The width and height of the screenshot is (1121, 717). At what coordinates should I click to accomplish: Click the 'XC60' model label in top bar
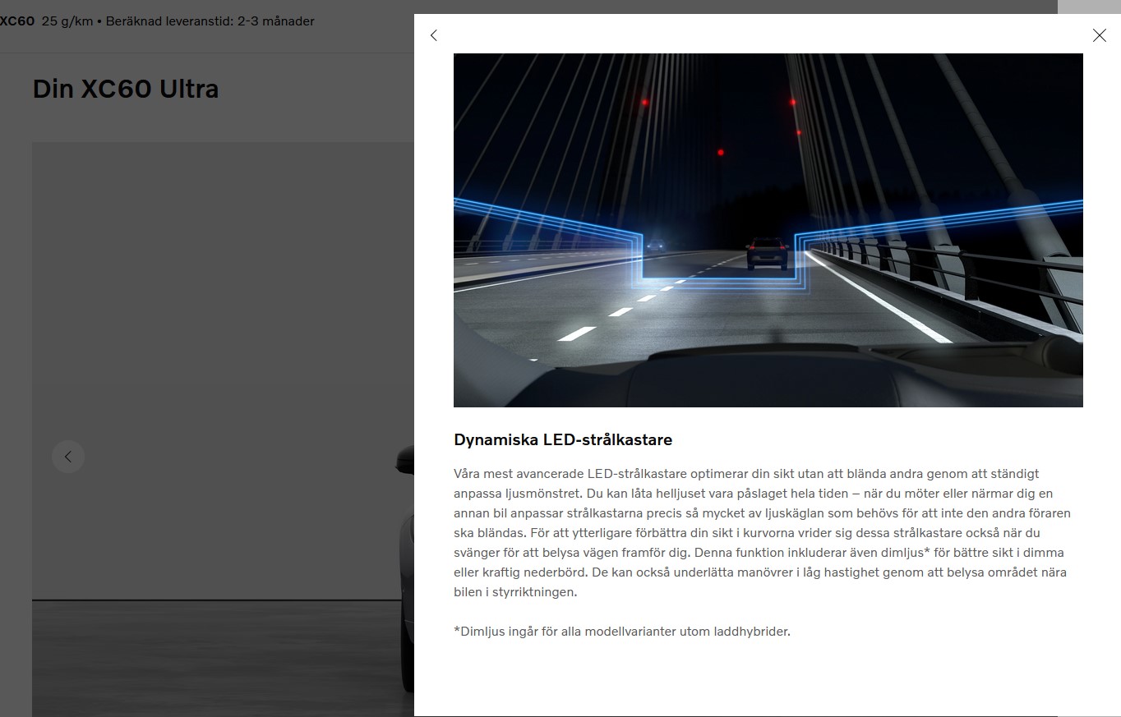pos(16,21)
